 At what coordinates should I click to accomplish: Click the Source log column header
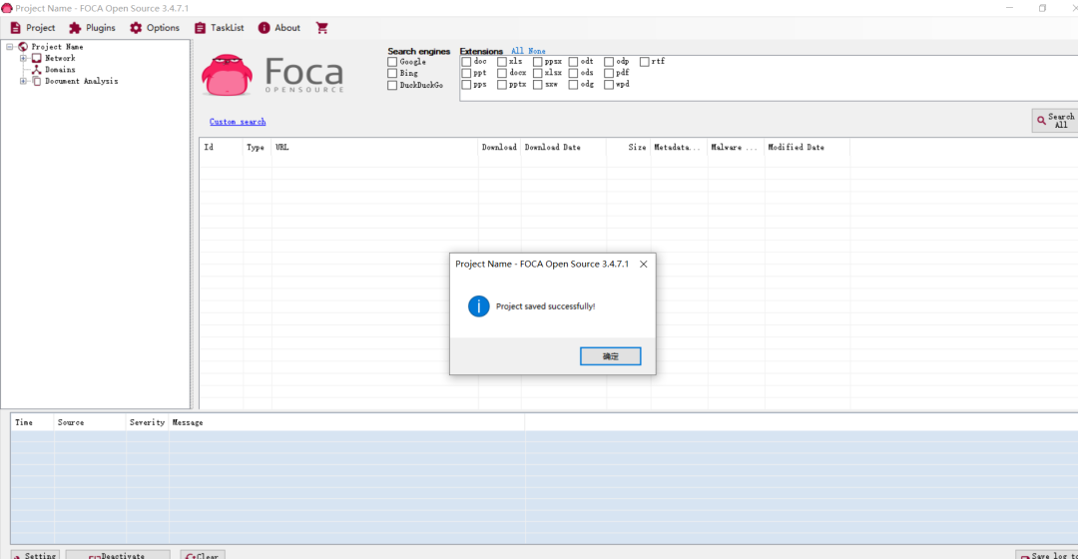[90, 423]
